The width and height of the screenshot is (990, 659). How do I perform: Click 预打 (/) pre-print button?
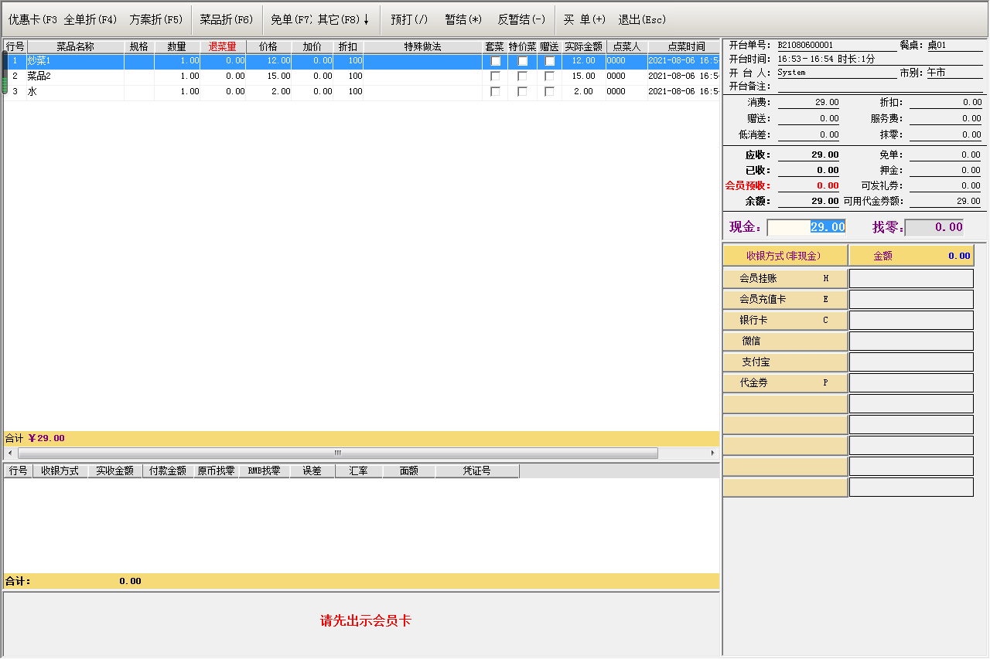coord(409,19)
